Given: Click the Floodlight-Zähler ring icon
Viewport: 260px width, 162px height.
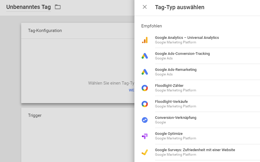Looking at the screenshot, I should [145, 88].
